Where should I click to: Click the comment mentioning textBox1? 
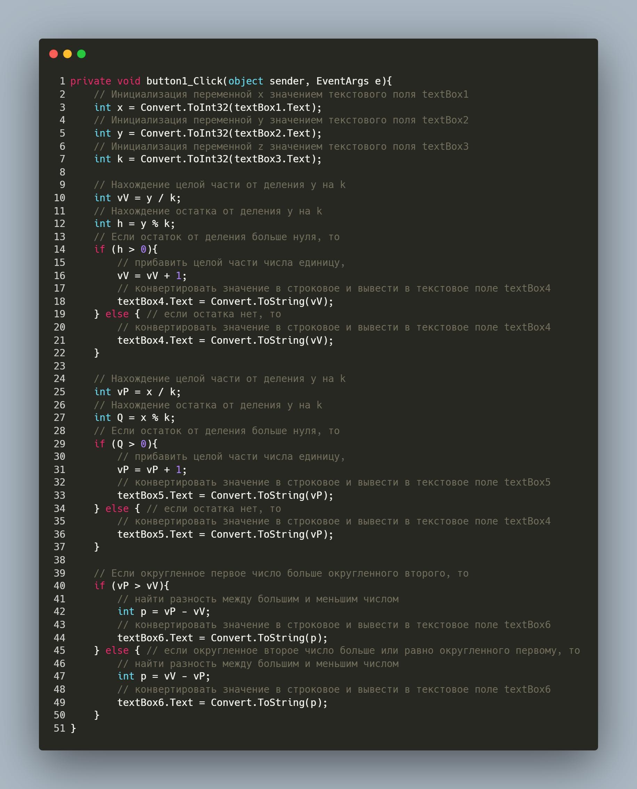point(281,94)
